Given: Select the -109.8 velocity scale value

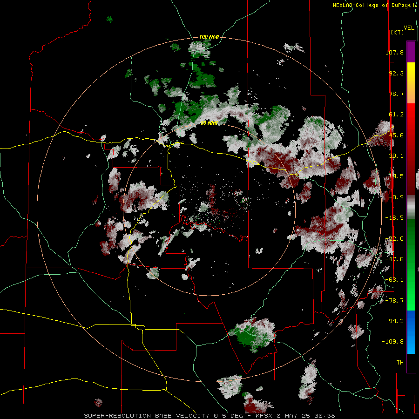Looking at the screenshot, I should click(392, 342).
